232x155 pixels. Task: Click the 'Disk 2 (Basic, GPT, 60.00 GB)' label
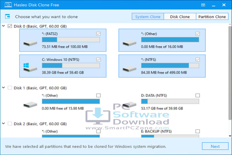coord(40,124)
